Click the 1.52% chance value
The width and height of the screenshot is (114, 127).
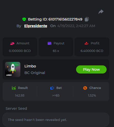(92, 96)
